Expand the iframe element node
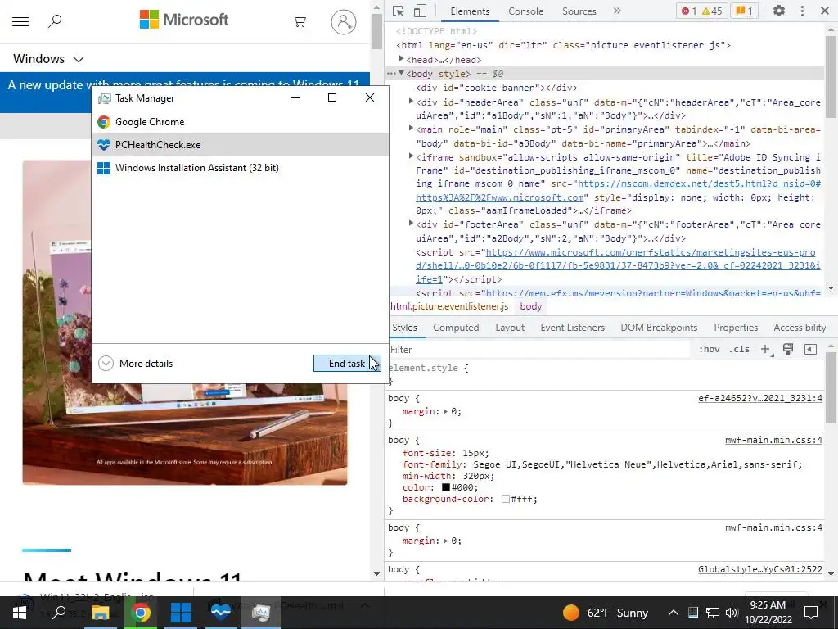This screenshot has width=838, height=629. coord(411,156)
